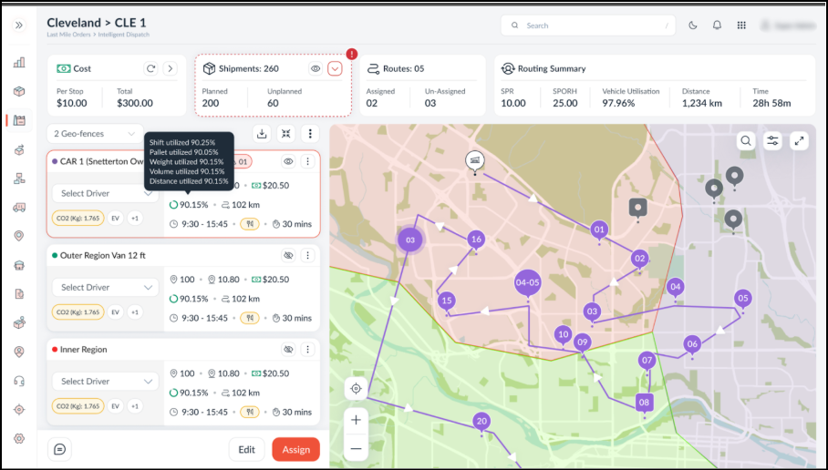Click +1 tag on Outer Region Van route
This screenshot has height=470, width=828.
135,312
